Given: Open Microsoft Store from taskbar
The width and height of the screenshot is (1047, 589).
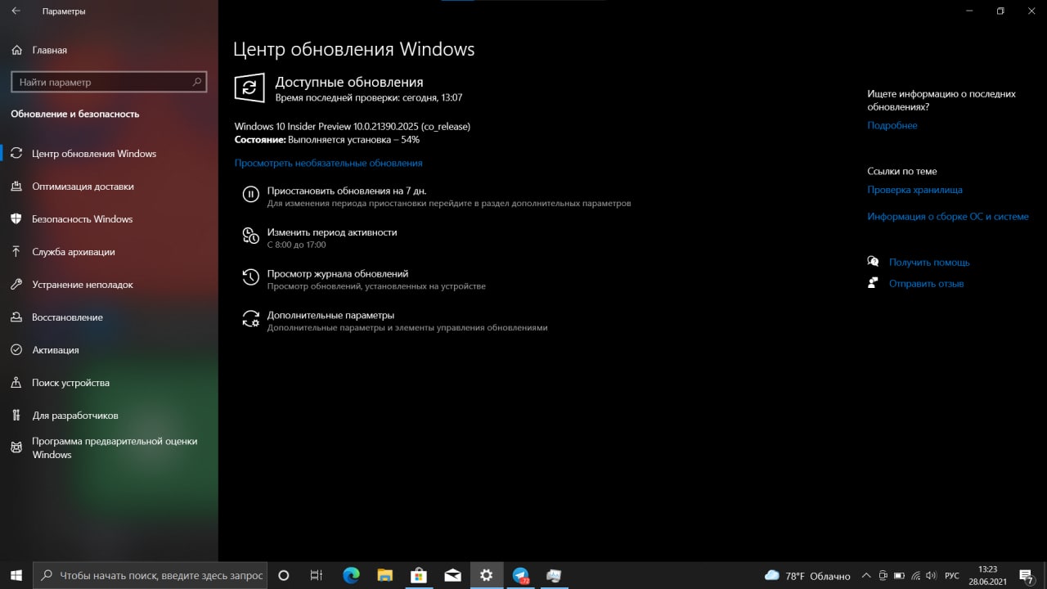Looking at the screenshot, I should (419, 575).
